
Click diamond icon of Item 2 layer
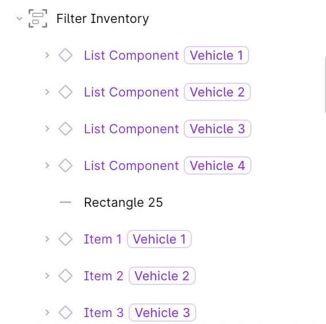tap(65, 276)
